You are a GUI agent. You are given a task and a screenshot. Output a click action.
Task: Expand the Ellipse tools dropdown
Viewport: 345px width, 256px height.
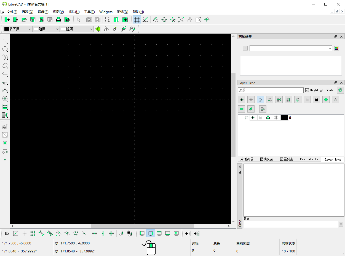tap(5, 66)
